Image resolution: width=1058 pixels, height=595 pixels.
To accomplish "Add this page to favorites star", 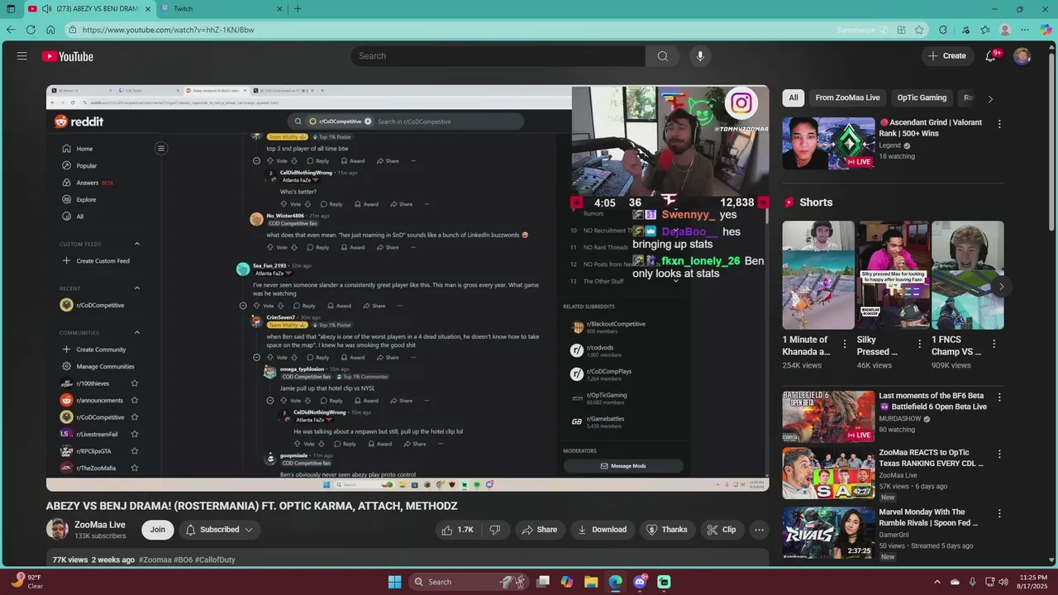I will (x=919, y=30).
